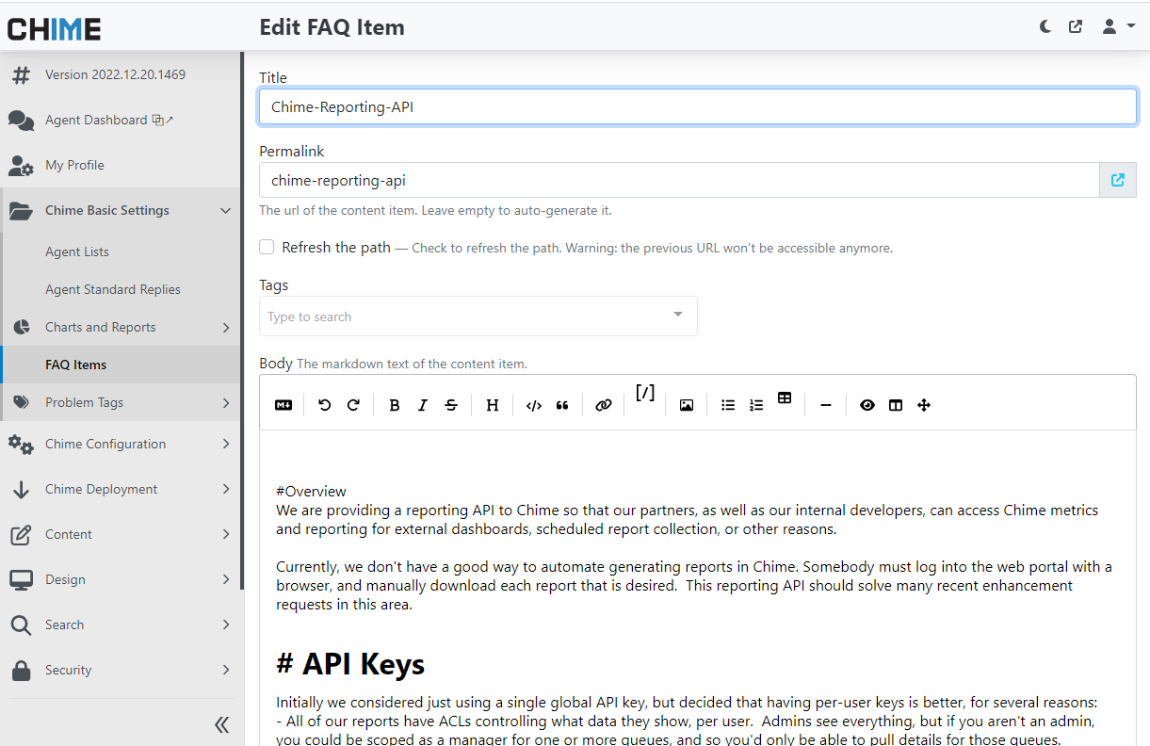Open the user account dropdown

(x=1118, y=26)
